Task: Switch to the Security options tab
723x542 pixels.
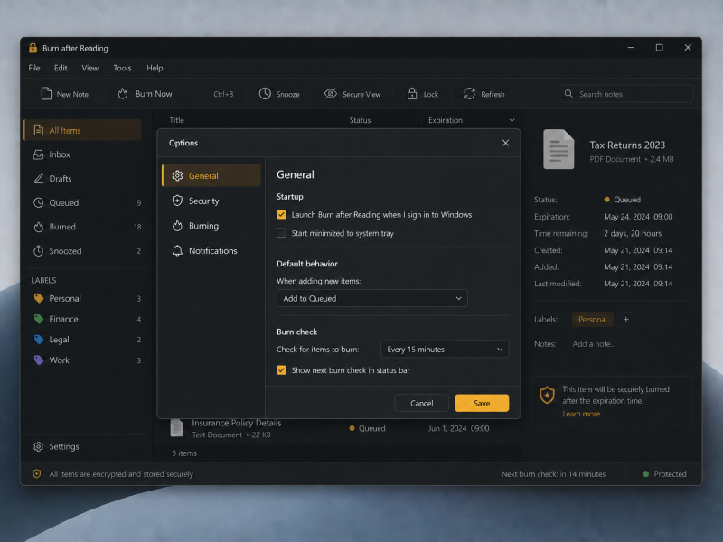Action: [211, 201]
